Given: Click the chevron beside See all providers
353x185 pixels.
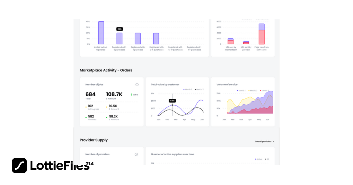Looking at the screenshot, I should [273, 141].
